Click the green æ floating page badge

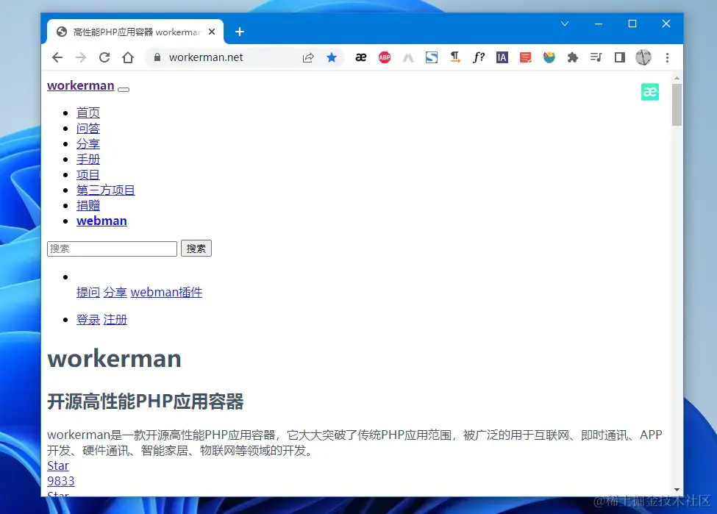pyautogui.click(x=650, y=92)
